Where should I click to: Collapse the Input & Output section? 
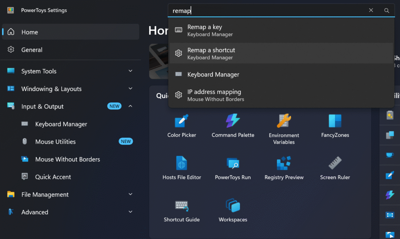130,106
